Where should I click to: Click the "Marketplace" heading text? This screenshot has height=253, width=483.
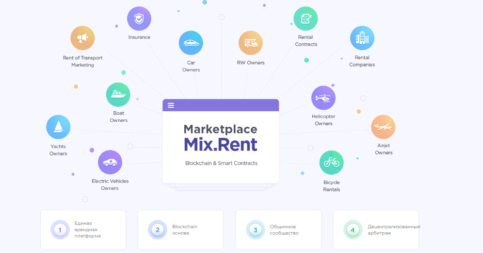tap(221, 129)
